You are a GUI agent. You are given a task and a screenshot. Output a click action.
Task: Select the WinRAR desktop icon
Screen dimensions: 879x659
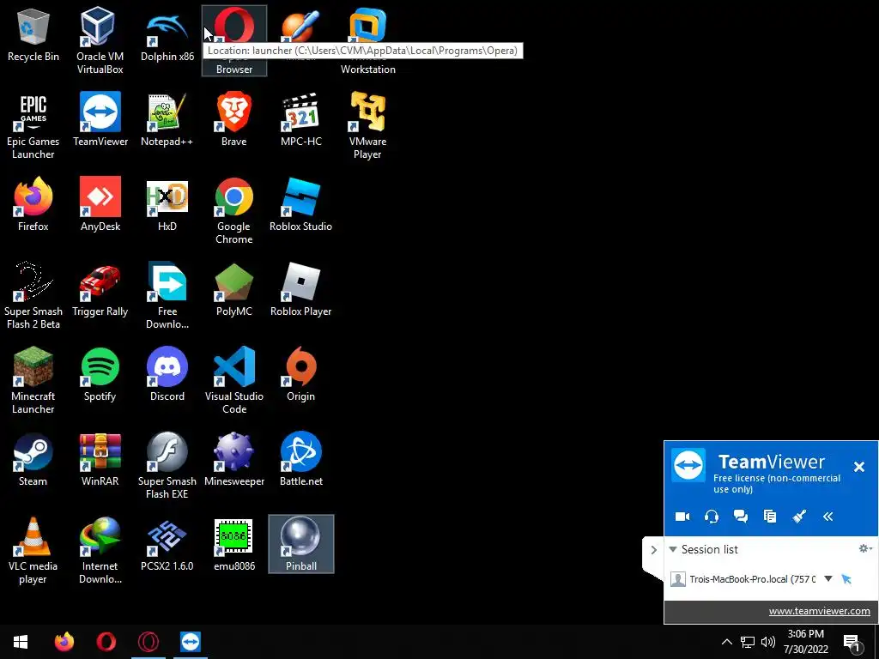pyautogui.click(x=100, y=460)
